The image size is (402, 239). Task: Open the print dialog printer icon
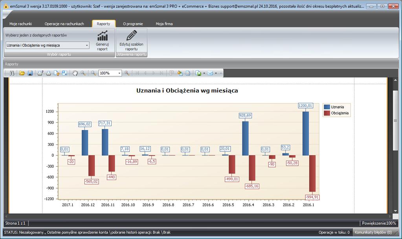(40, 73)
